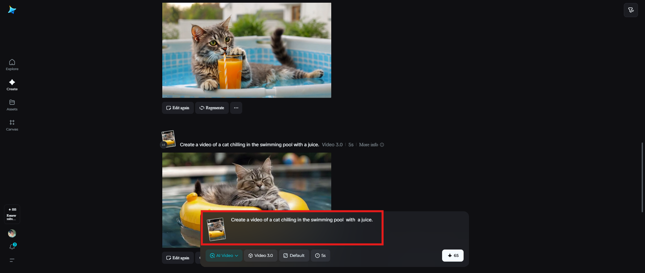This screenshot has height=273, width=645.
Task: Open the Canvas workspace
Action: pyautogui.click(x=12, y=125)
